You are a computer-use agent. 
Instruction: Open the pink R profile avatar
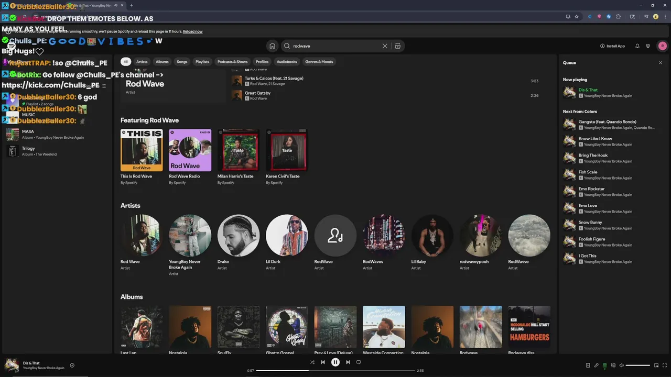662,46
